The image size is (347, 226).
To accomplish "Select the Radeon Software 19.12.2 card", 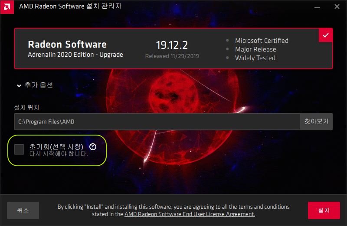I will [173, 48].
